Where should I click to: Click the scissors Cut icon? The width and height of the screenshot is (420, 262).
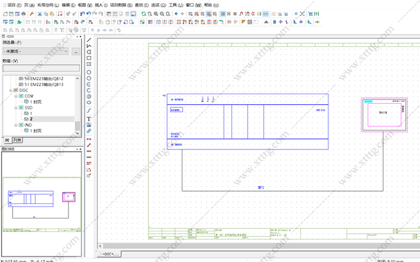(x=40, y=14)
